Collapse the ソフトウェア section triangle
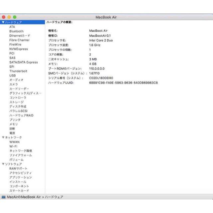This screenshot has height=213, width=213. point(3,164)
